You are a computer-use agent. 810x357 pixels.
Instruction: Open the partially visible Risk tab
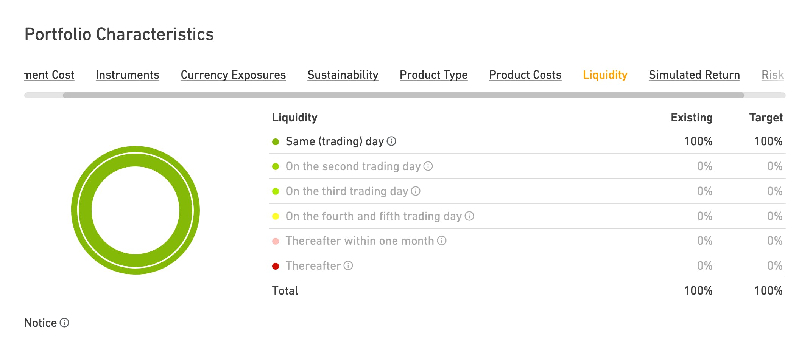pos(773,75)
